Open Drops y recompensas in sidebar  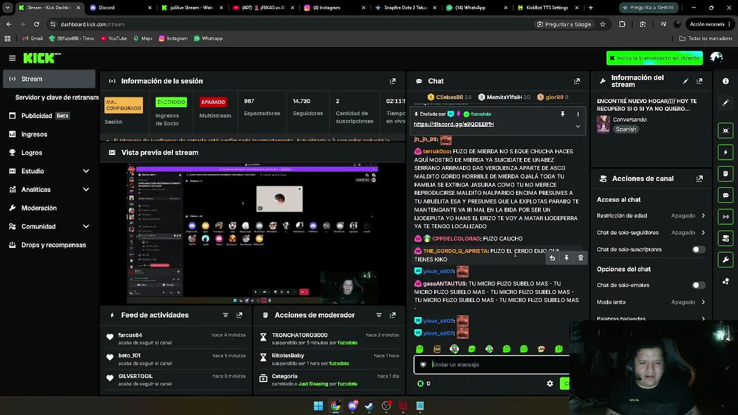tap(50, 245)
